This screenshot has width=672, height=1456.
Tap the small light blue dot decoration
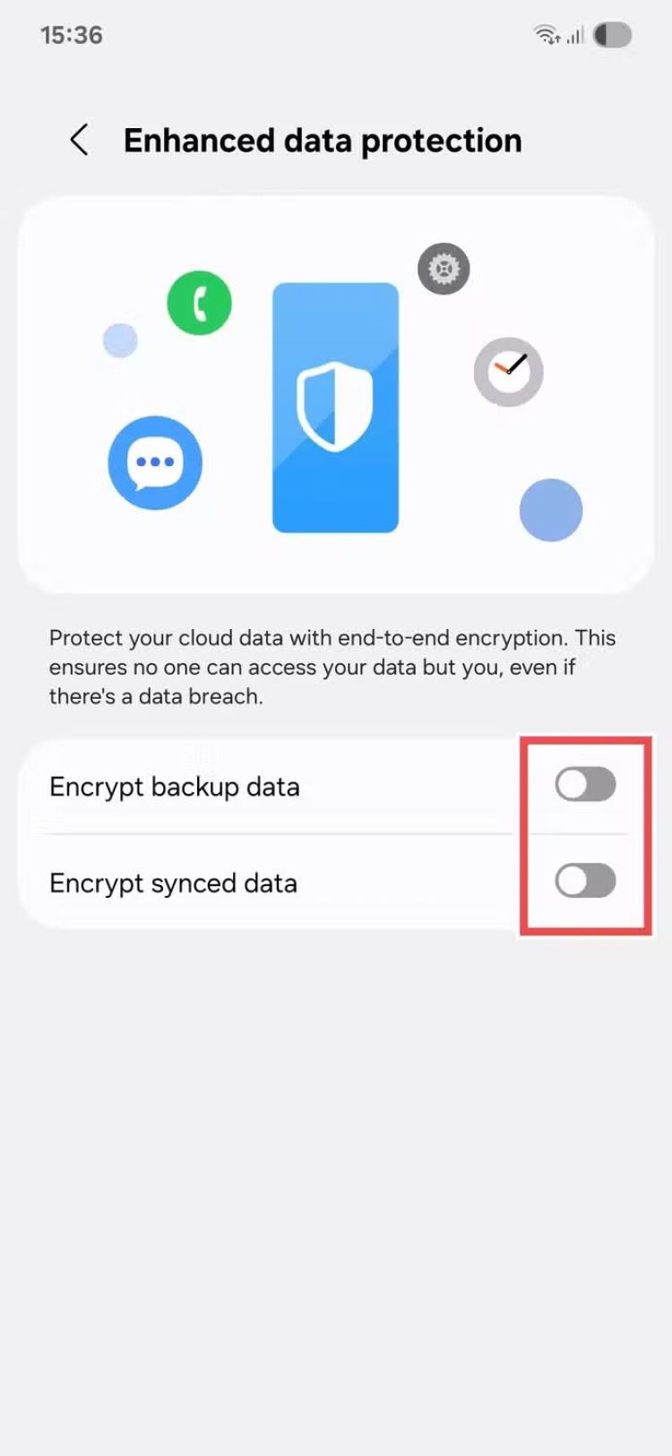point(120,340)
